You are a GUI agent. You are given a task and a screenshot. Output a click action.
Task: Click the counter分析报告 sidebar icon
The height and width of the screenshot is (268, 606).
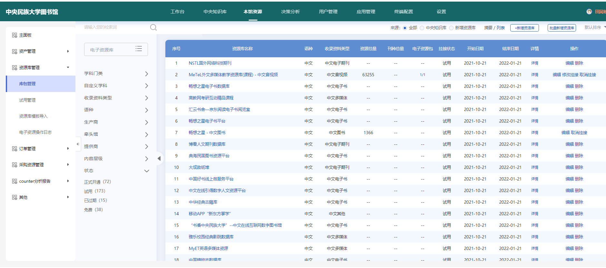15,181
